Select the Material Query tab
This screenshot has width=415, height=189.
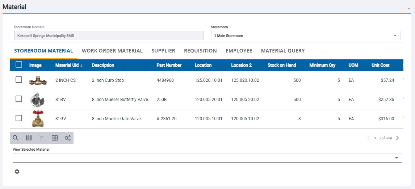(283, 51)
